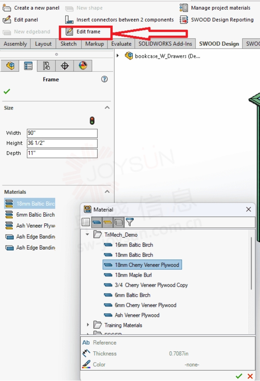Screen dimensions: 260x381
Task: Open DimXpertManager crosshair tab icon
Action: coord(64,66)
